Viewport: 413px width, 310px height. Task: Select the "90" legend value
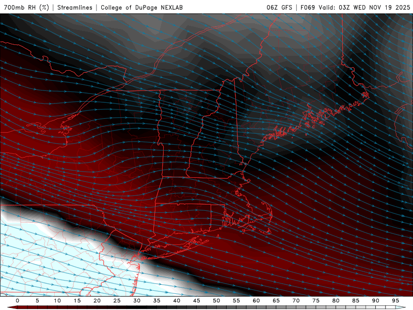(x=376, y=301)
